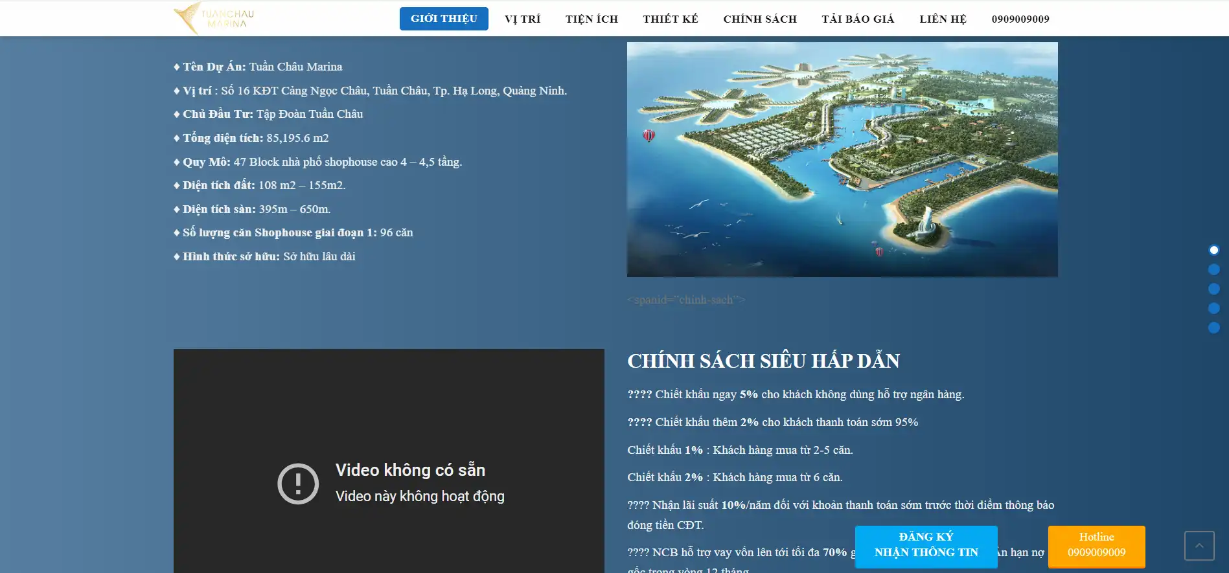Click the orange Hotline button
The width and height of the screenshot is (1229, 573).
1096,545
